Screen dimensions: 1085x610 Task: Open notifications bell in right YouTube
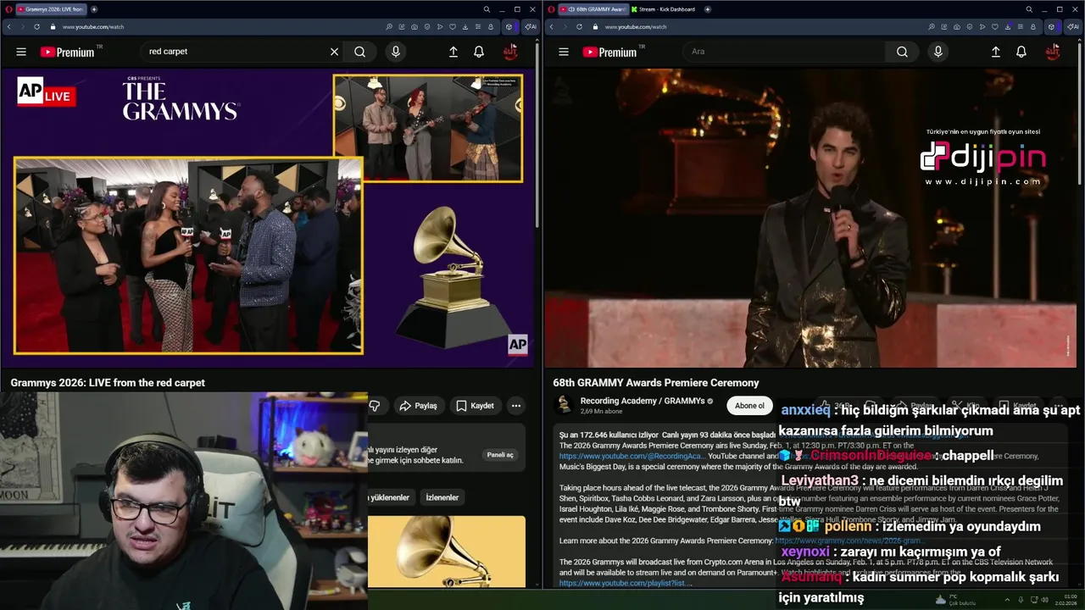[1021, 52]
